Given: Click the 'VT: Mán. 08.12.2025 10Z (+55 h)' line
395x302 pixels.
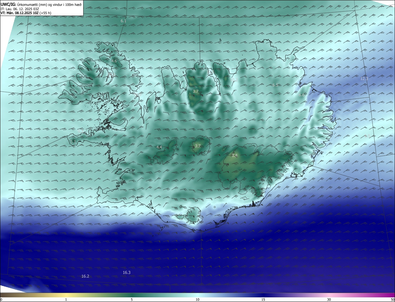Looking at the screenshot, I should click(26, 13).
